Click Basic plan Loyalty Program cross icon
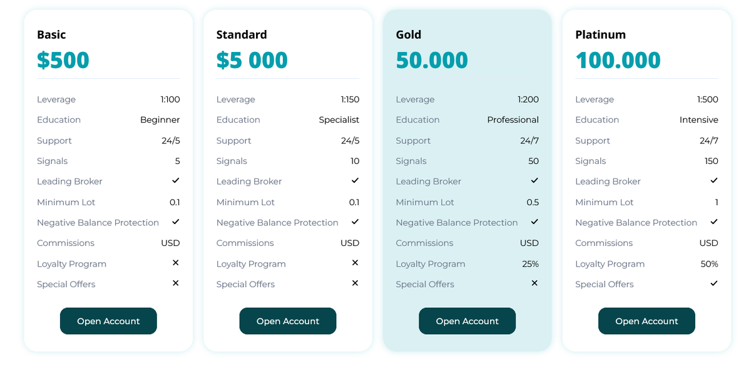 coord(176,263)
